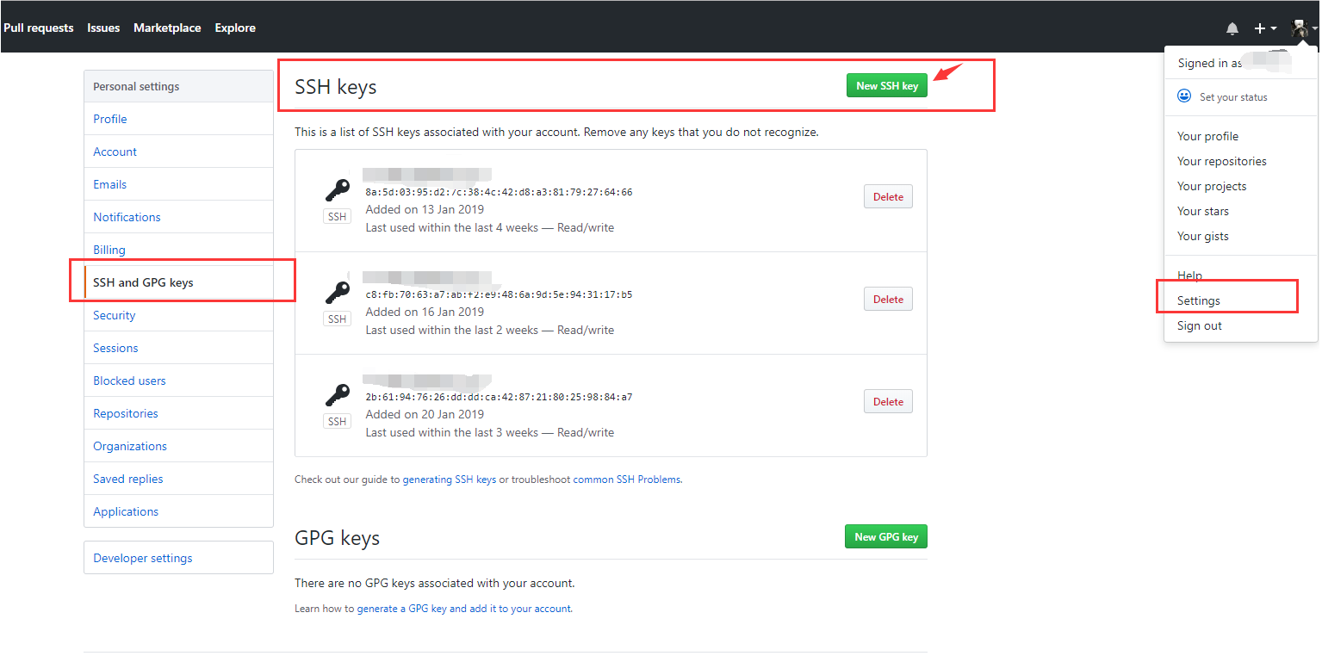Click the SSH badge under the second key

(337, 319)
